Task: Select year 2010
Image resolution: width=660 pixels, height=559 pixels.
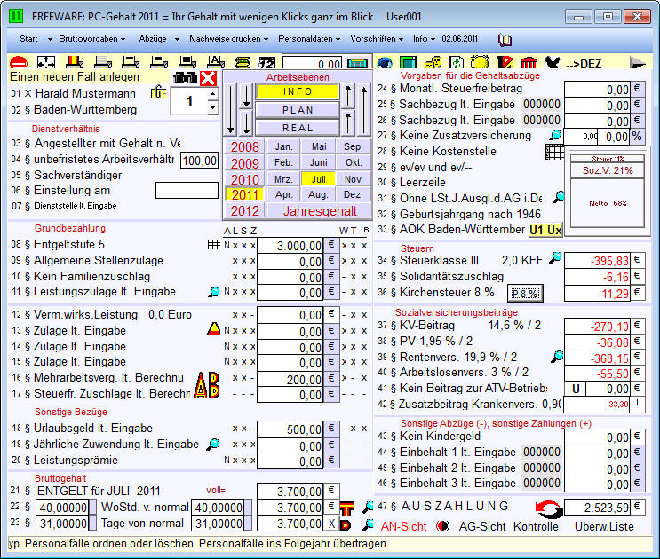Action: [244, 179]
